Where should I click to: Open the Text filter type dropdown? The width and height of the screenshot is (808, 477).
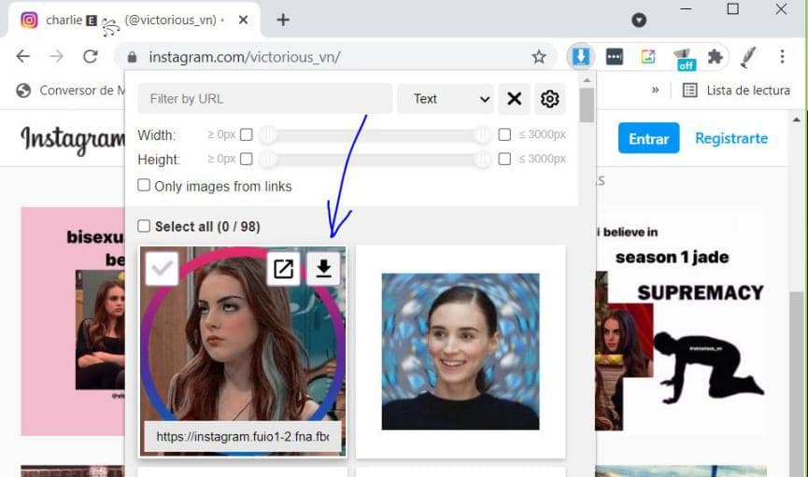coord(446,98)
